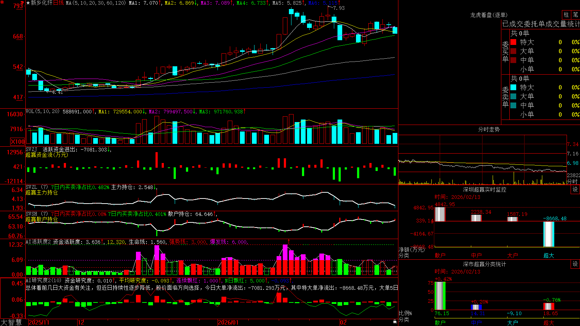Click the 日线 period label

click(x=59, y=3)
